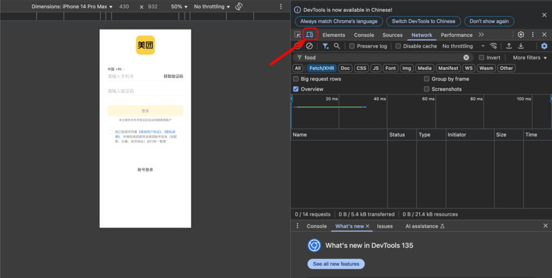Toggle the device toolbar icon

pos(310,35)
